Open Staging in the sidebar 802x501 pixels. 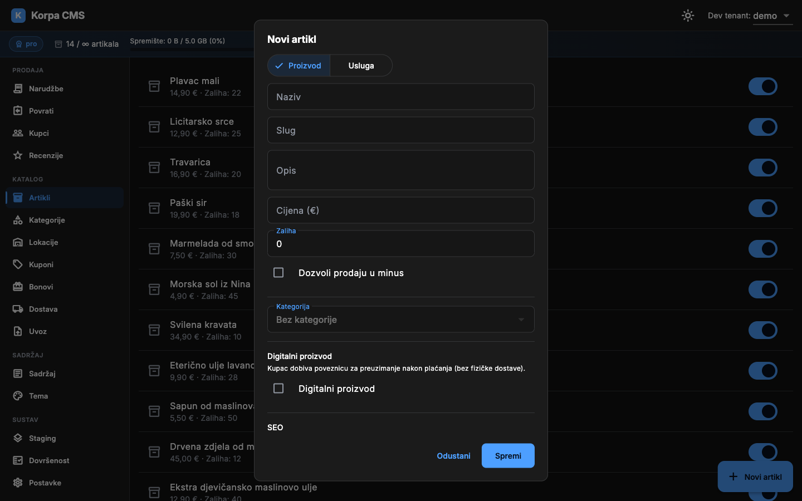[x=65, y=438]
